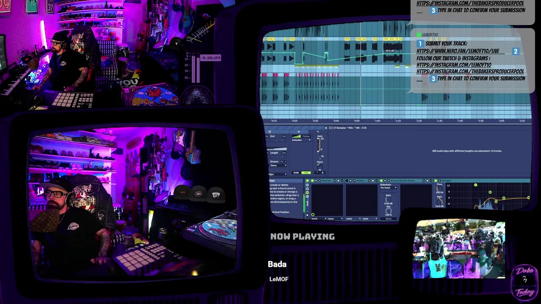Click the save preset icon on Brauer Motion Stereo
The height and width of the screenshot is (304, 541).
[x=427, y=180]
